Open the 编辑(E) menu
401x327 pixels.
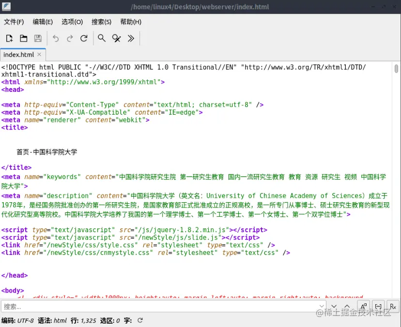pos(43,22)
